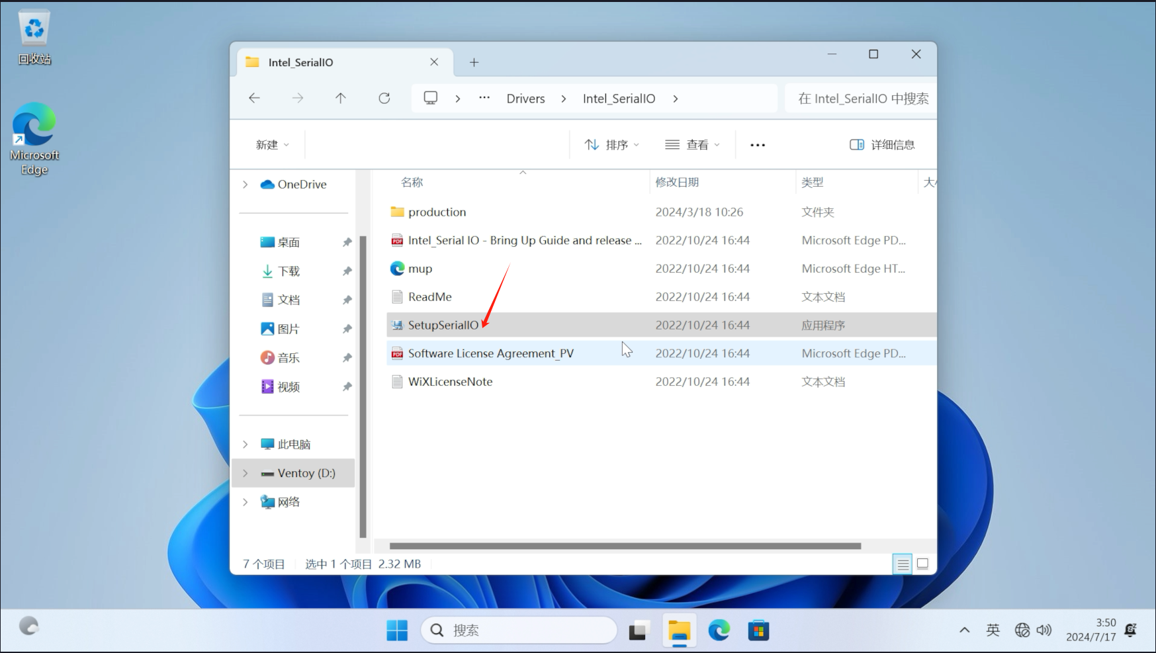
Task: Click the pin icon beside 音乐
Action: tap(347, 358)
